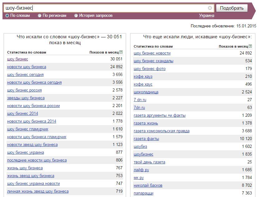Viewport: 264px width, 197px height.
Task: Click the value '10 120' for газета факты
Action: pyautogui.click(x=246, y=138)
